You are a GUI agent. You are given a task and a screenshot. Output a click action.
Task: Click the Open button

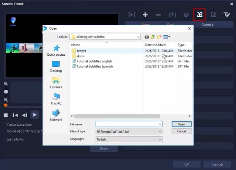point(181,124)
